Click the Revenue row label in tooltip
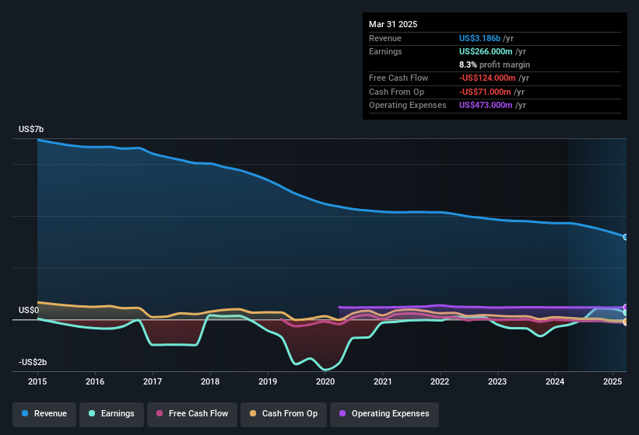Viewport: 639px width, 435px height. pos(385,38)
